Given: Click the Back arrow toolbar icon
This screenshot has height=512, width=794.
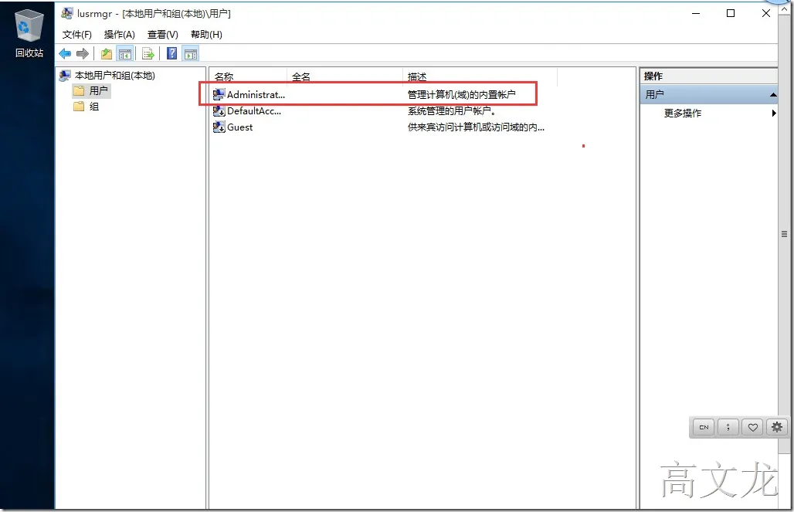Looking at the screenshot, I should (x=65, y=53).
